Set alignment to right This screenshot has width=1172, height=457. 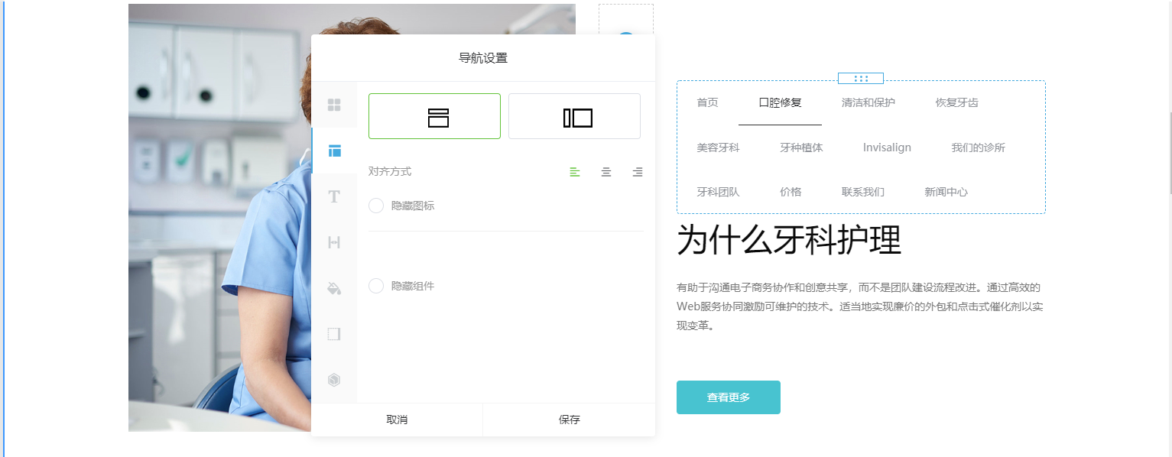(x=638, y=173)
